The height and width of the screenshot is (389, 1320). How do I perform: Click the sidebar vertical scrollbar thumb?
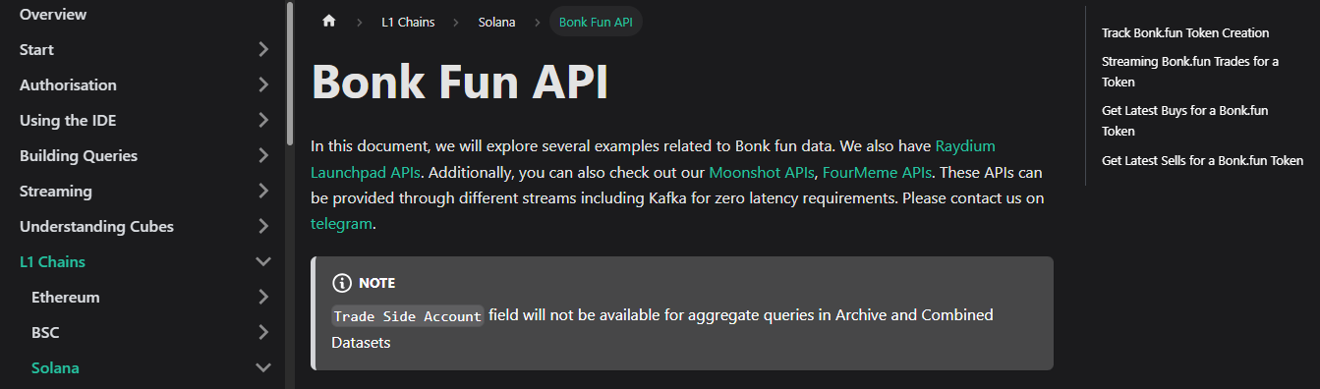pos(289,74)
